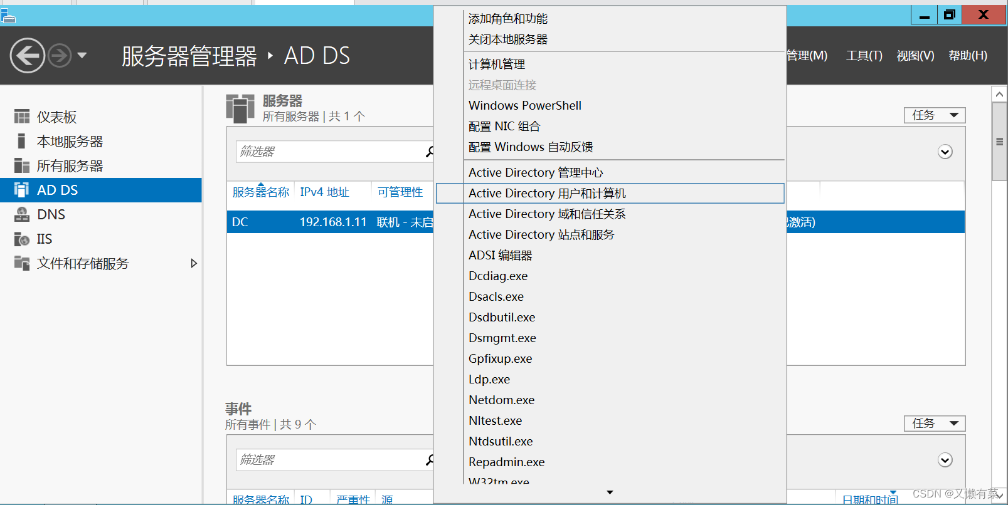Click the 192.168.1.11 address cell
The image size is (1008, 505).
pos(333,222)
